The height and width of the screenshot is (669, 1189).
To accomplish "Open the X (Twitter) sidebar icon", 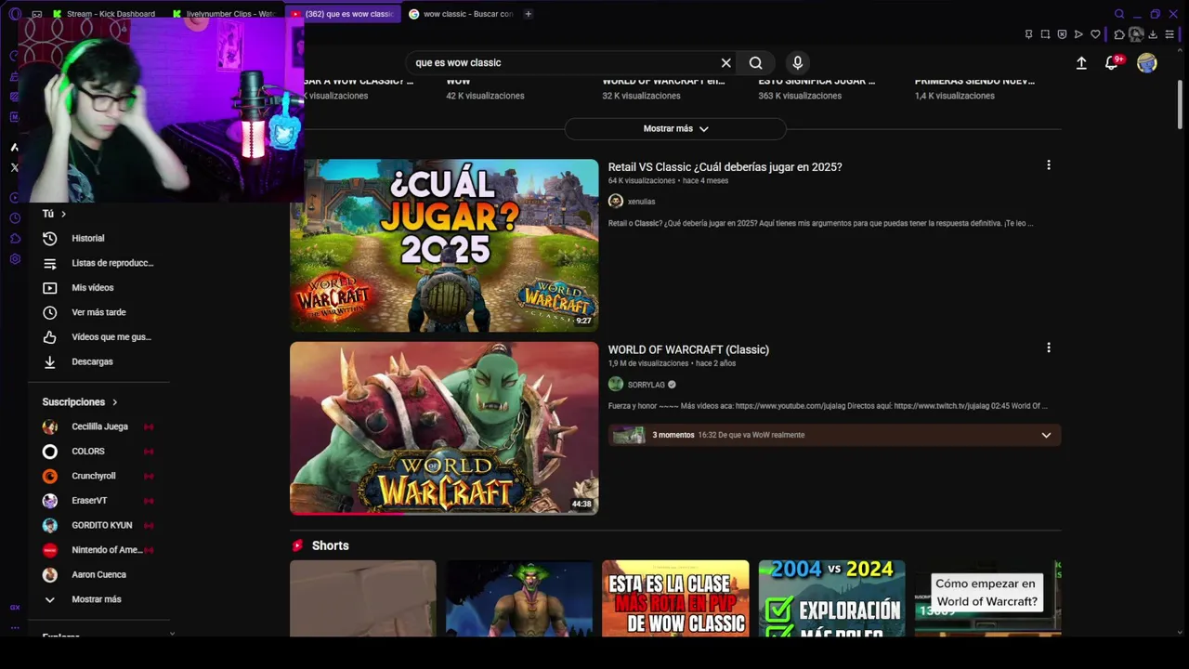I will pyautogui.click(x=15, y=168).
